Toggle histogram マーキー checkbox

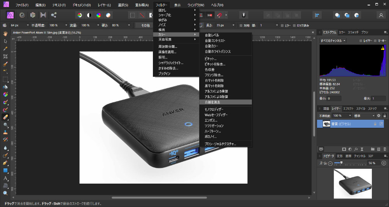coord(375,41)
